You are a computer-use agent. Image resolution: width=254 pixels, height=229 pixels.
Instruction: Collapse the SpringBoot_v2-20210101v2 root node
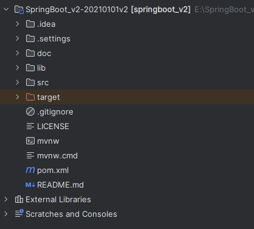pyautogui.click(x=6, y=9)
